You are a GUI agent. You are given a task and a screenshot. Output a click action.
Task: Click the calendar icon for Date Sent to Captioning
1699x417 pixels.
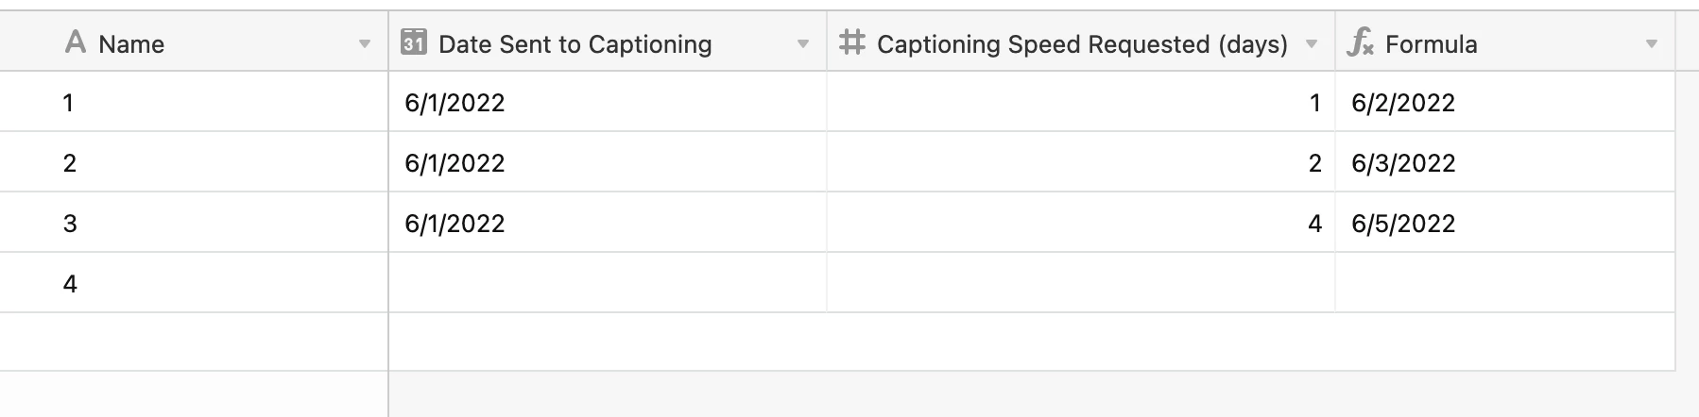pyautogui.click(x=414, y=42)
